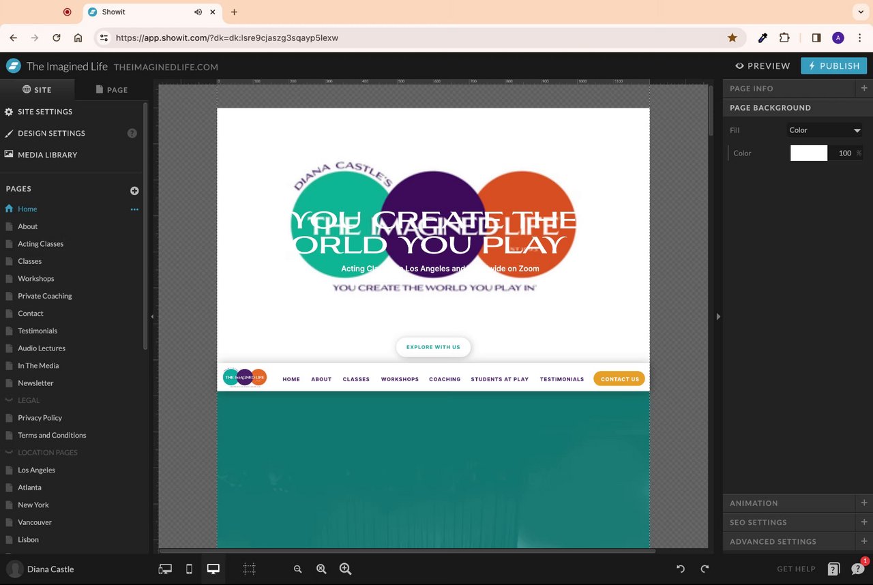Switch to desktop monitor view
The width and height of the screenshot is (873, 585).
coord(213,569)
